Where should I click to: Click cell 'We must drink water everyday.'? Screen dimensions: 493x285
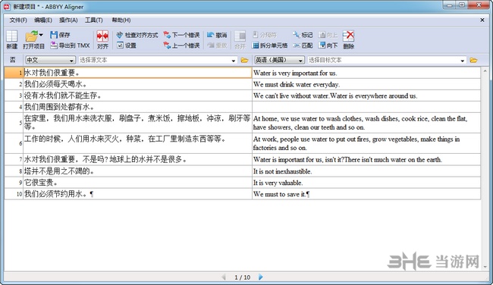(366, 84)
